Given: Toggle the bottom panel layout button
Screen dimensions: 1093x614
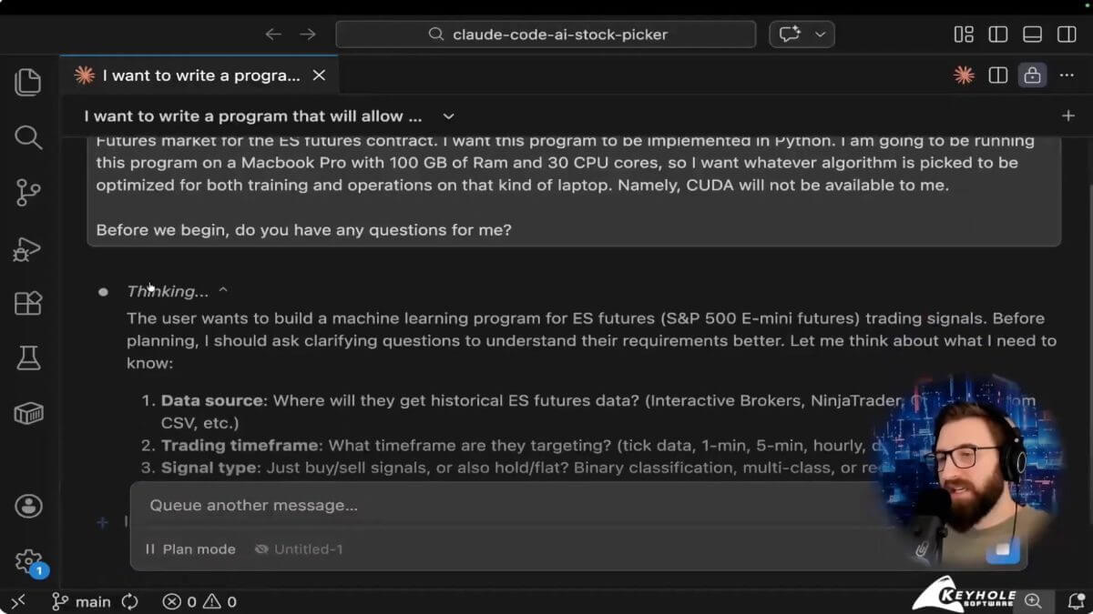Looking at the screenshot, I should (x=1032, y=35).
